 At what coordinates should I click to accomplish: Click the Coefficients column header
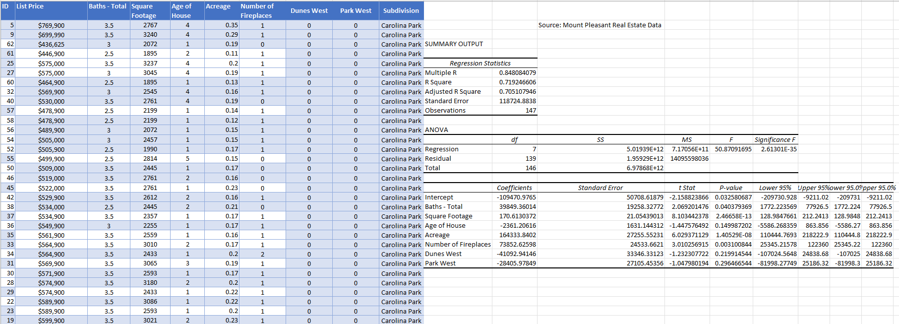point(514,188)
